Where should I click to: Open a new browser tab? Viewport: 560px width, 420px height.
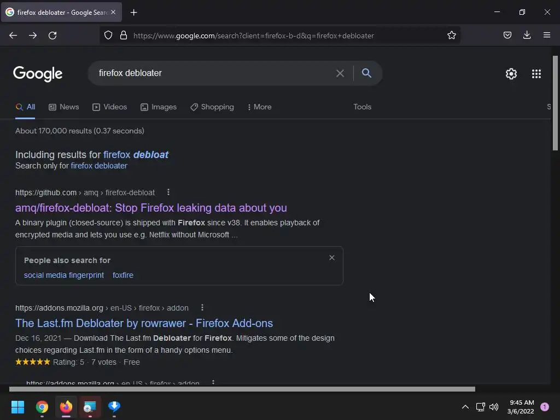click(133, 13)
